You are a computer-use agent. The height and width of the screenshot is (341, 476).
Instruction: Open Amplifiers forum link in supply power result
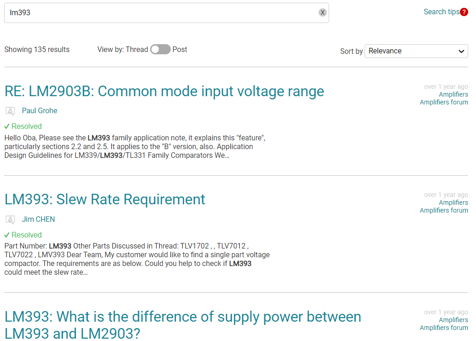pos(444,328)
